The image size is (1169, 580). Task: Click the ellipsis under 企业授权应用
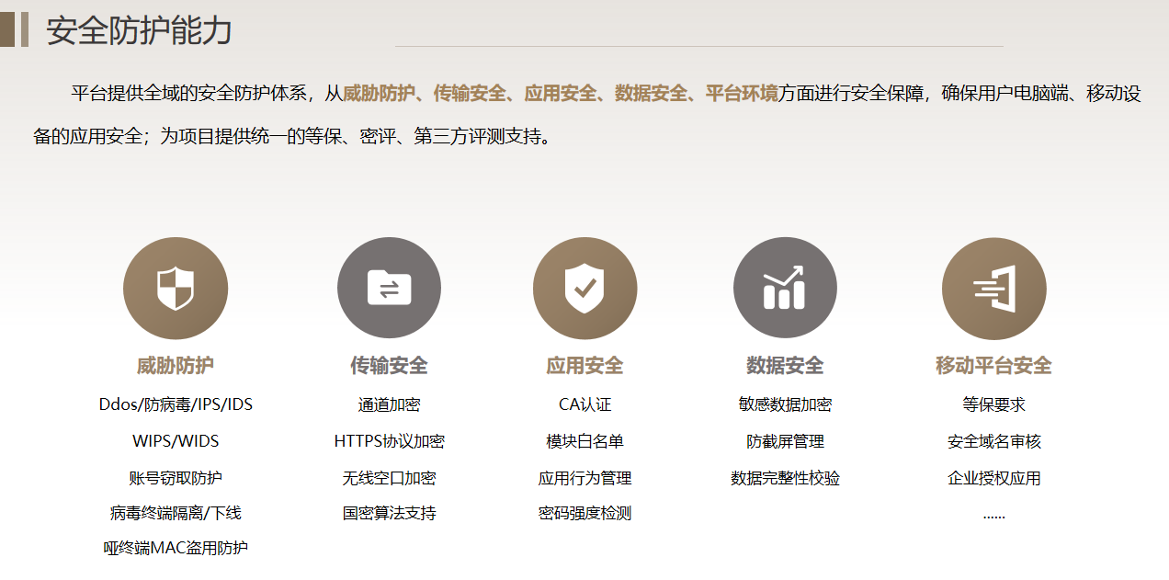click(993, 516)
